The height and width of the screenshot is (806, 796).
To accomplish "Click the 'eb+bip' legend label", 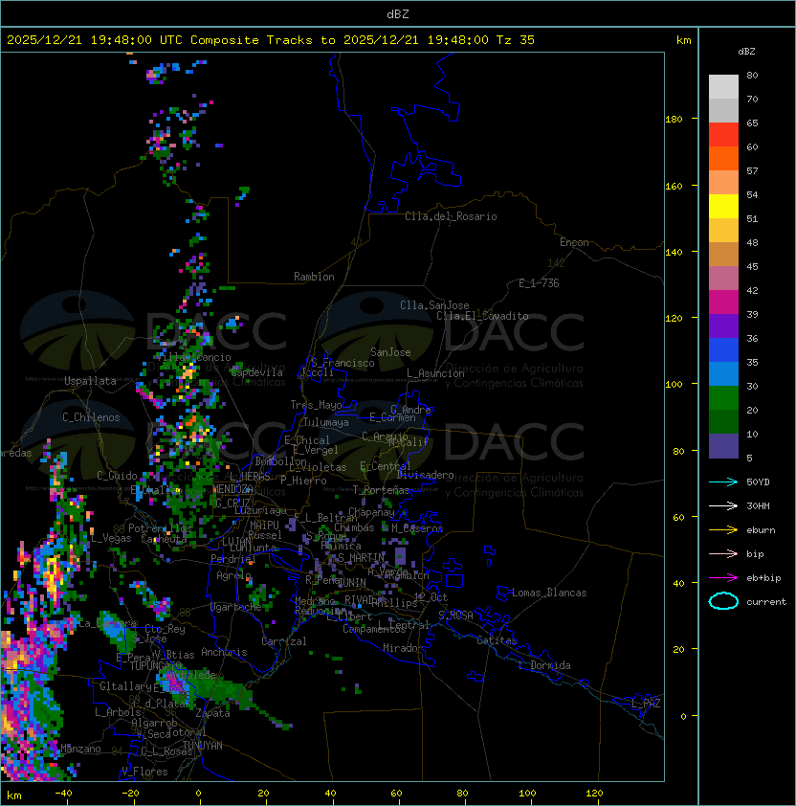I will click(763, 578).
